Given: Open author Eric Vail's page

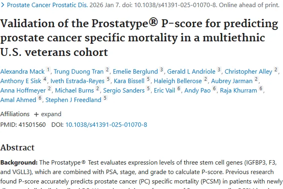Looking at the screenshot, I should 165,90.
